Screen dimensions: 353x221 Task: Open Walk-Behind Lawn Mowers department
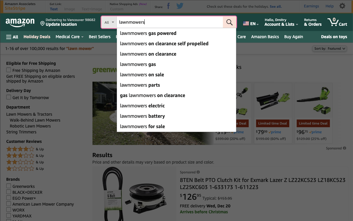(x=35, y=120)
